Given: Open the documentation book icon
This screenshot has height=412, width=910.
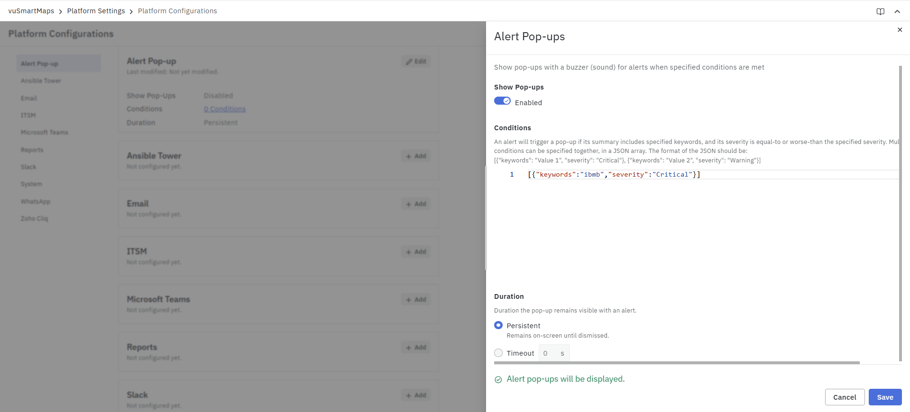Looking at the screenshot, I should (x=880, y=11).
